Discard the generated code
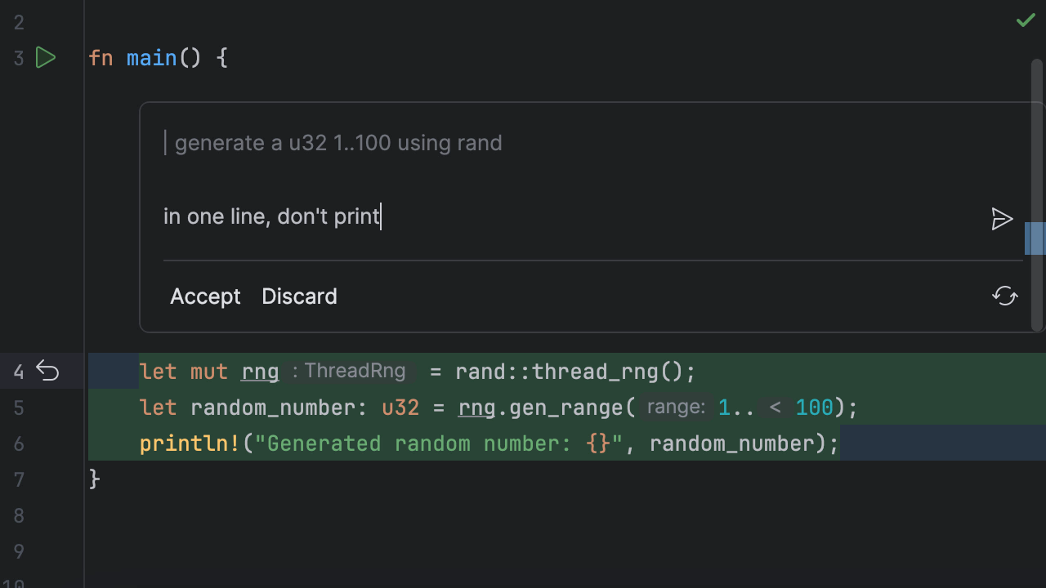Screen dimensions: 1046x588 point(299,296)
